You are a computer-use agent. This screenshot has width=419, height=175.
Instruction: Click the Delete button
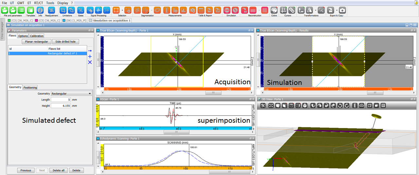[76, 170]
